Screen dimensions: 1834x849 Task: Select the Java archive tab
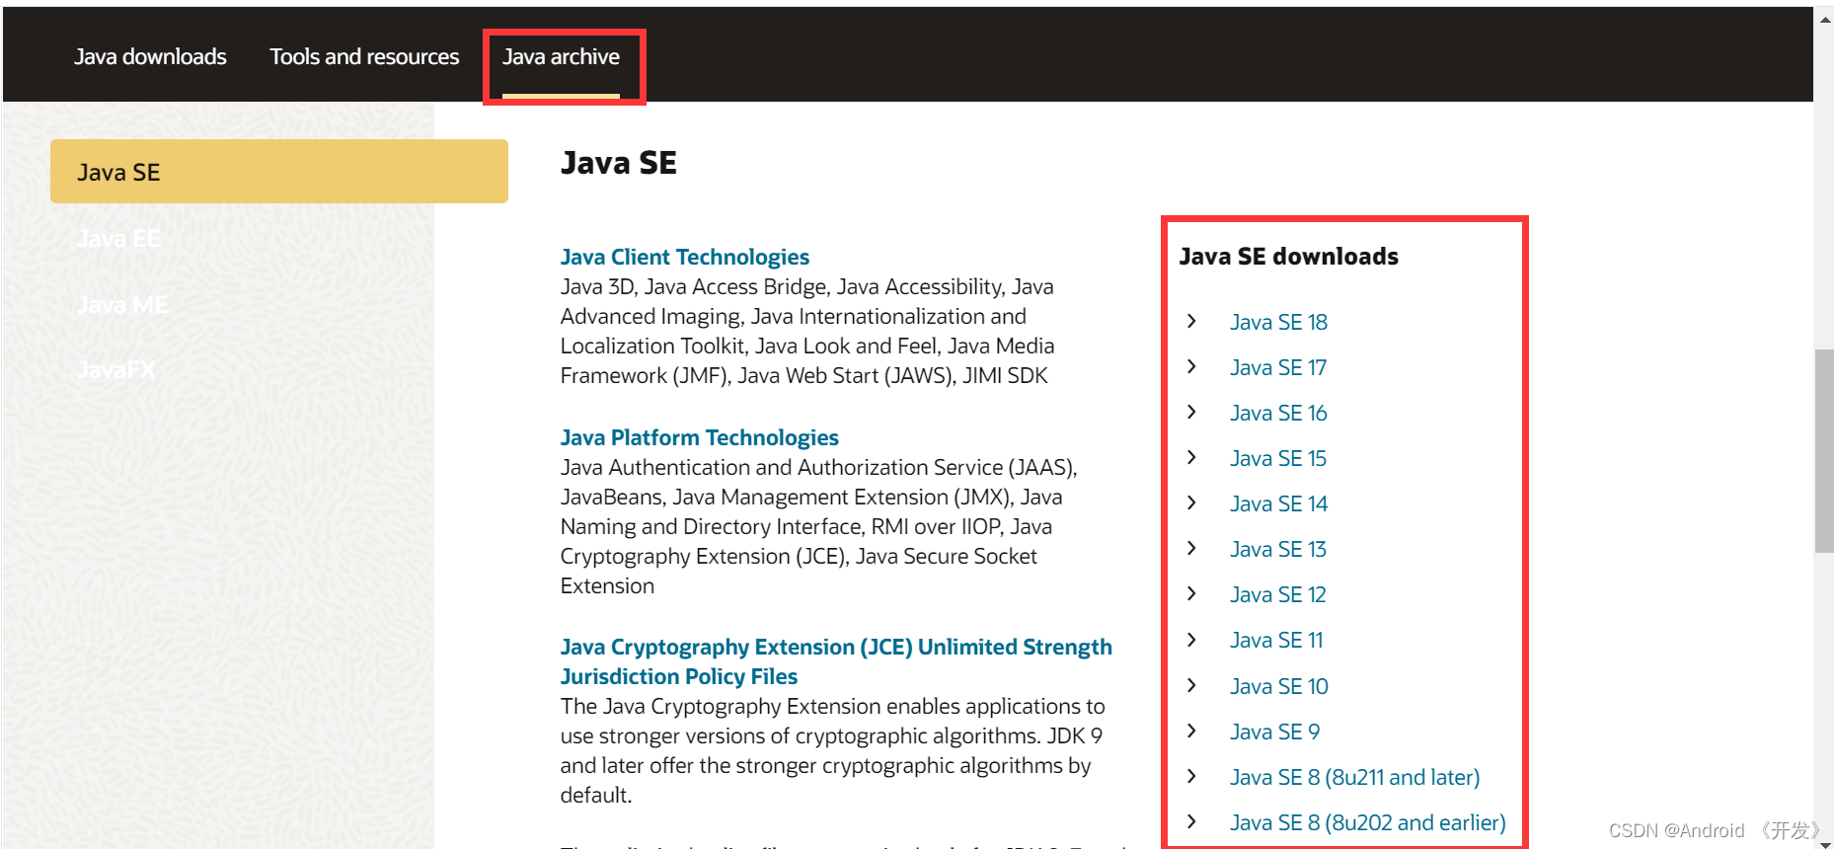561,57
